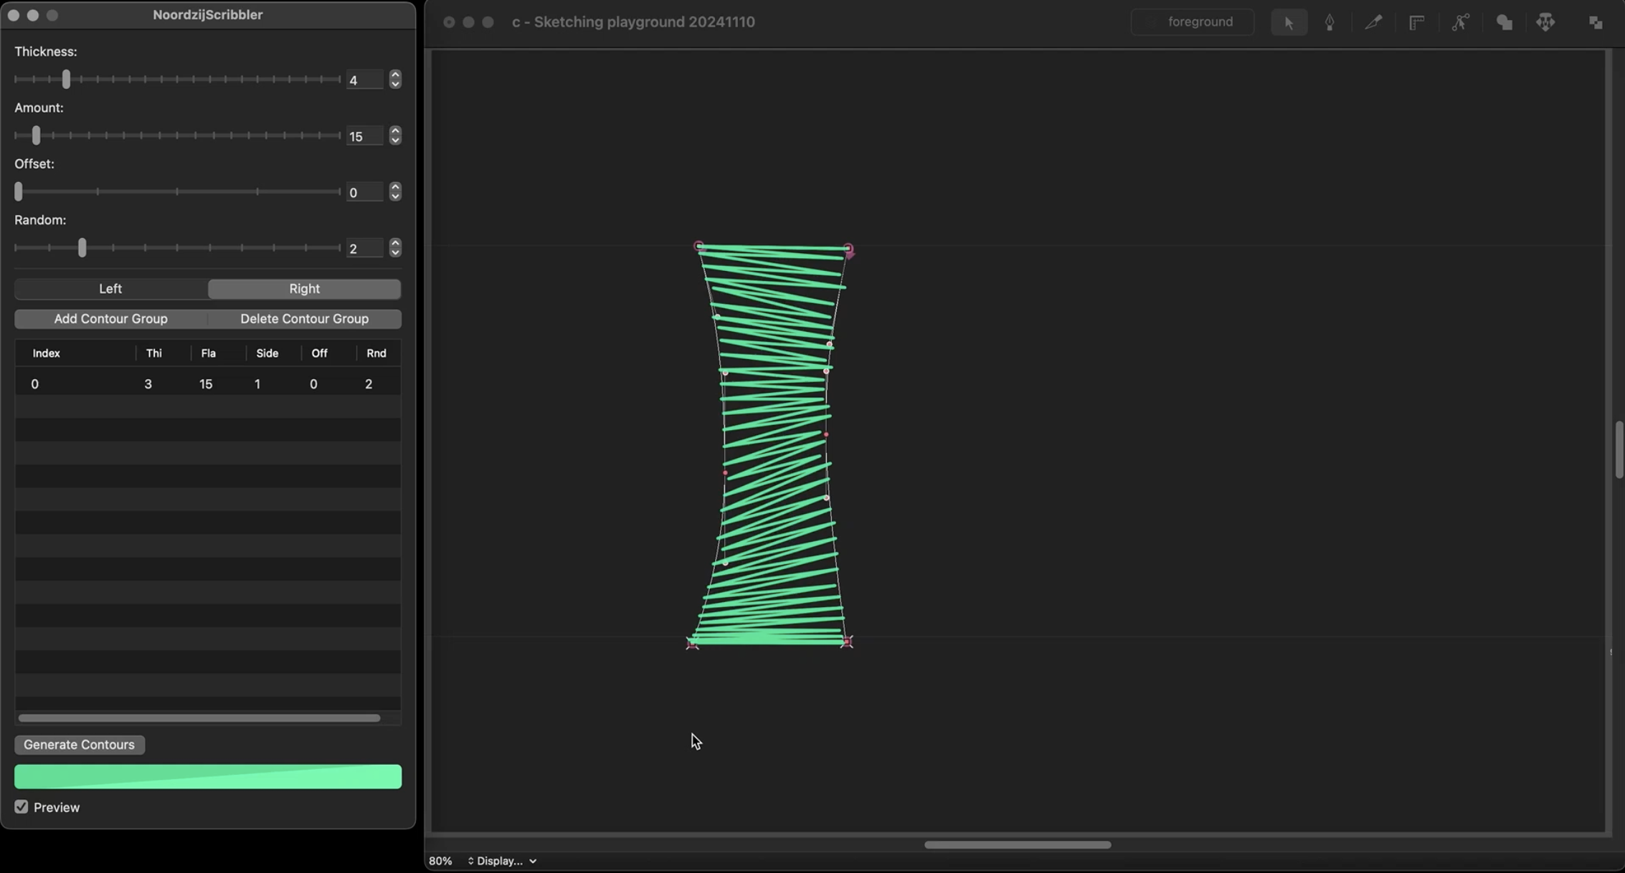Click the overlapping squares toolbar icon
The width and height of the screenshot is (1625, 873).
pyautogui.click(x=1595, y=22)
